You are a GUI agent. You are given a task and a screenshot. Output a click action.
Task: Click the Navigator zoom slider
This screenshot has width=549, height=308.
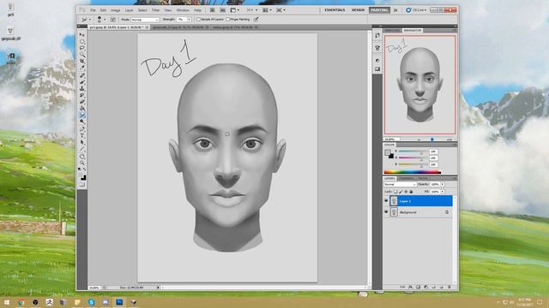coord(432,139)
